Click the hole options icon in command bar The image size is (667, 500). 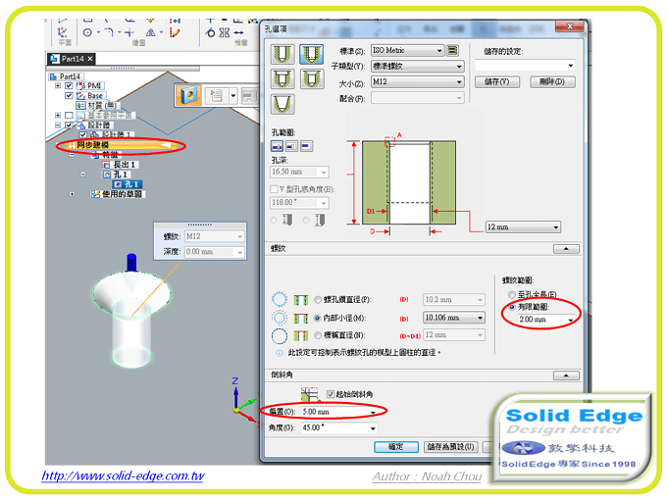click(x=189, y=95)
